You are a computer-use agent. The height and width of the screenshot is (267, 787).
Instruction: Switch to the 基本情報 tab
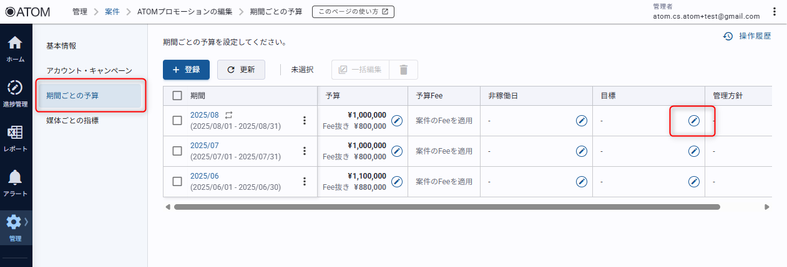click(x=61, y=46)
